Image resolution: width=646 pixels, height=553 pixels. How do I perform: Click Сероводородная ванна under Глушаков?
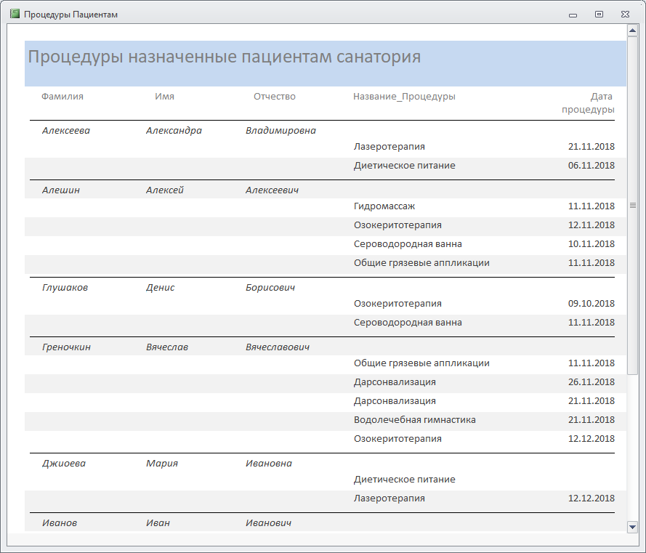tap(408, 323)
